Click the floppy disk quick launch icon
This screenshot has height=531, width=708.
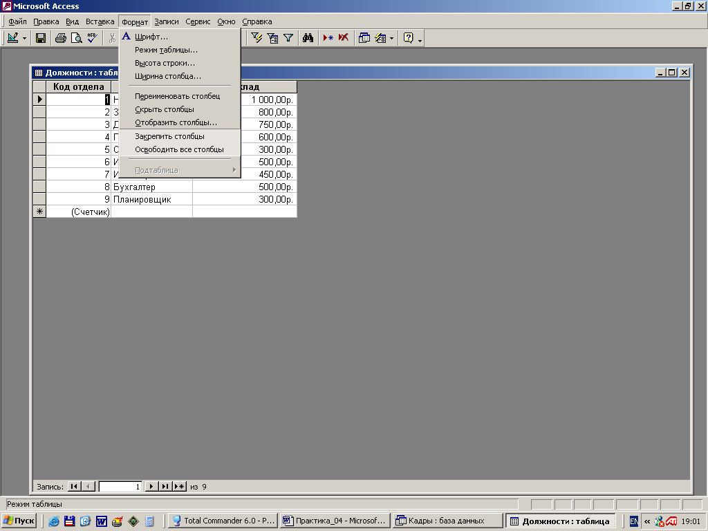point(69,521)
